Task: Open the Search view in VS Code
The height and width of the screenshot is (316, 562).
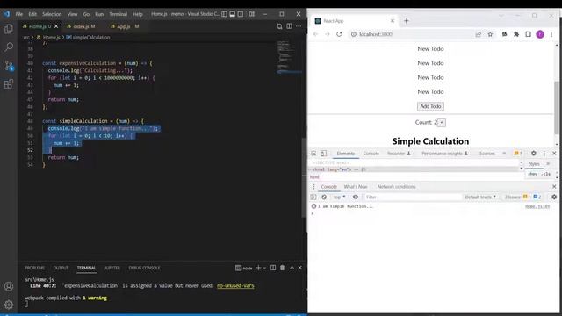Action: point(9,47)
